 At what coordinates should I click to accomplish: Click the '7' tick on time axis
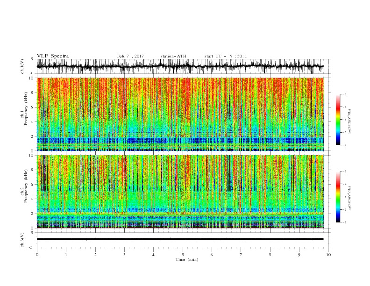pyautogui.click(x=241, y=255)
